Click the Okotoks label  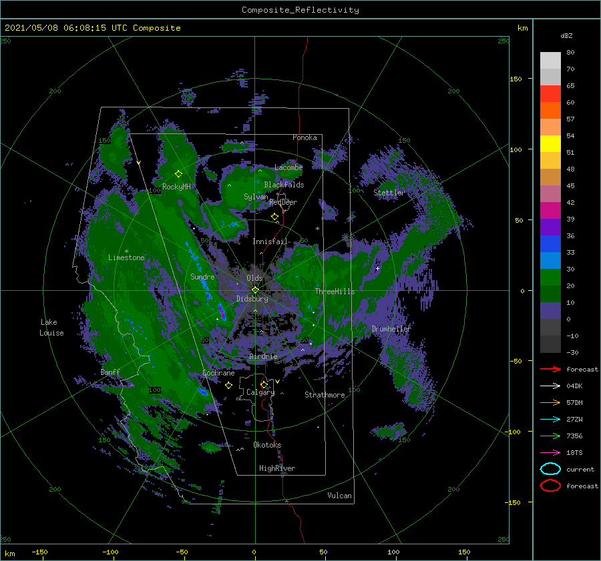(267, 445)
